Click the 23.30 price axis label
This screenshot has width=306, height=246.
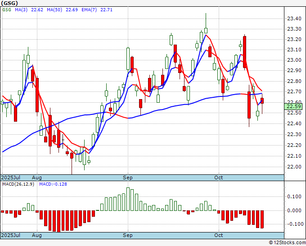[294, 29]
